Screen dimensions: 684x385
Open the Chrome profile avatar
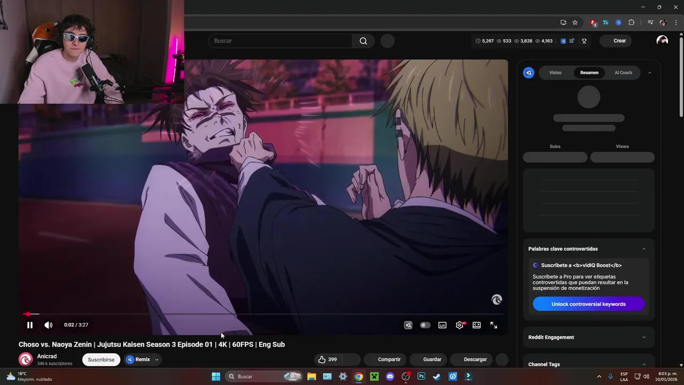point(663,22)
